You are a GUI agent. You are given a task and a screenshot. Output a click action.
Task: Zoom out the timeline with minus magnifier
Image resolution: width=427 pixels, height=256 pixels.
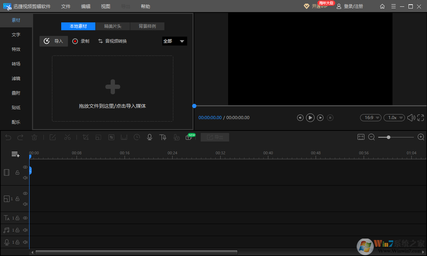tap(371, 137)
